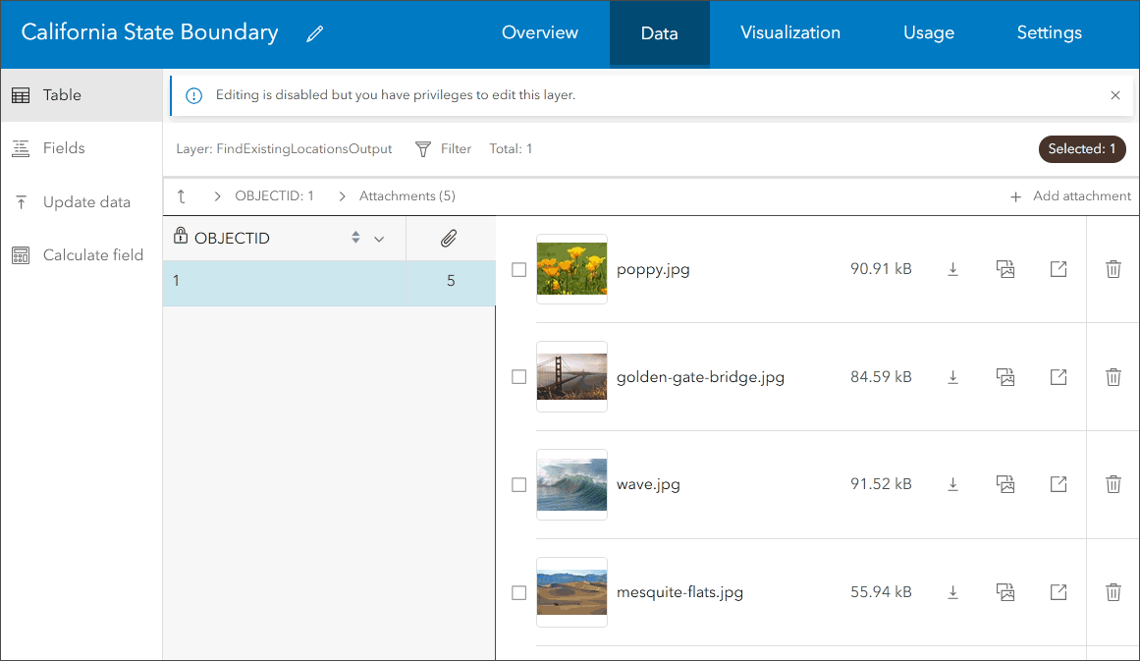Sort the table by OBJECTID column
This screenshot has height=661, width=1140.
[x=356, y=238]
